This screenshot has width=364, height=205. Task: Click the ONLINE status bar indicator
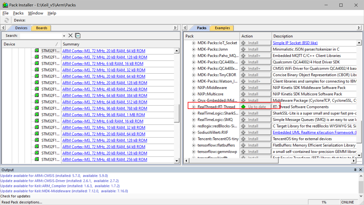(348, 202)
